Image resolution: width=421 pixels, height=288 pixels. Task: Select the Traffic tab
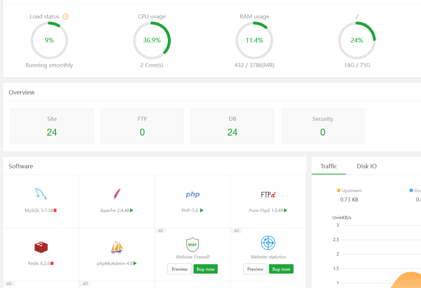tap(329, 166)
